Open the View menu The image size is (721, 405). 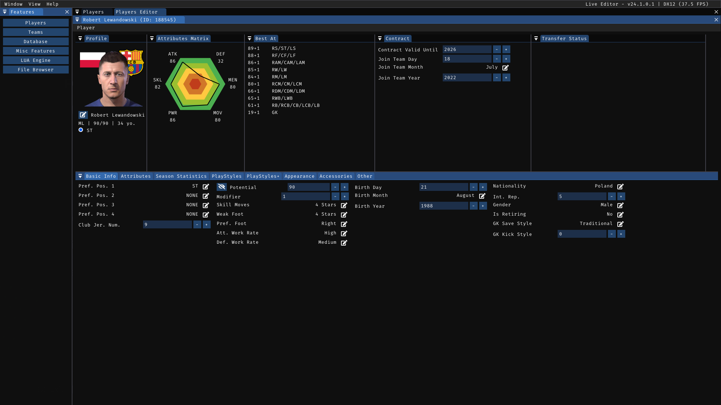34,4
